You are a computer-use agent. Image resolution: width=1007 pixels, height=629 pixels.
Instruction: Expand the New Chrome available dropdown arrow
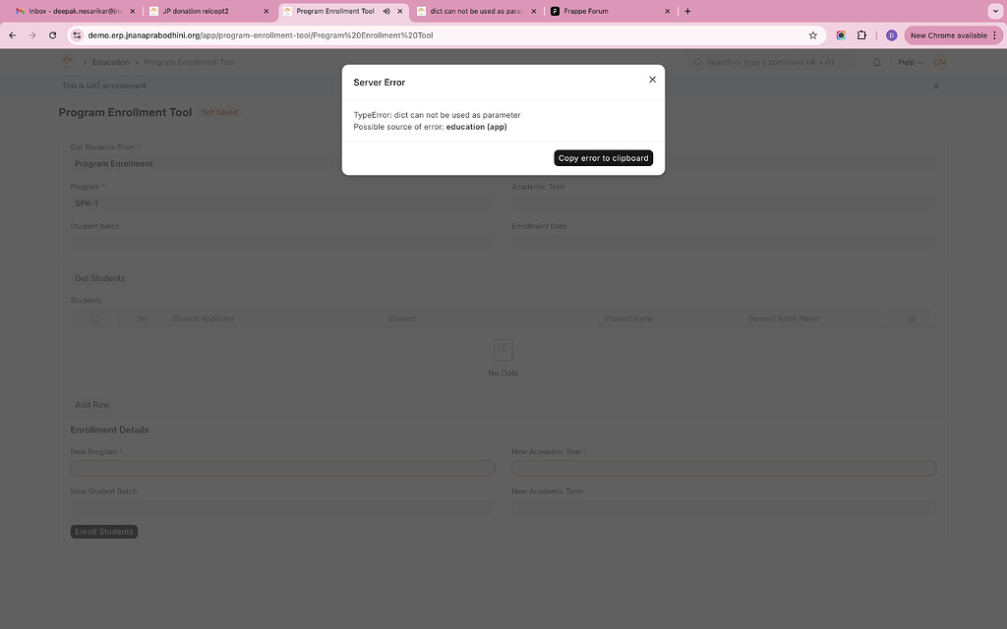(x=994, y=33)
